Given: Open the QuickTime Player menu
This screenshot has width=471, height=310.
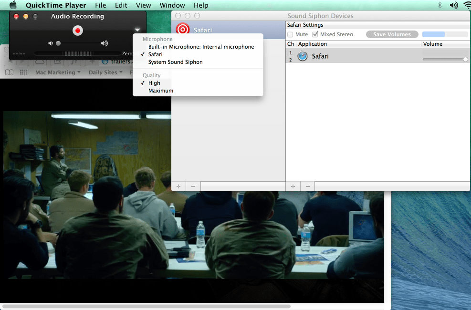Looking at the screenshot, I should pos(56,5).
